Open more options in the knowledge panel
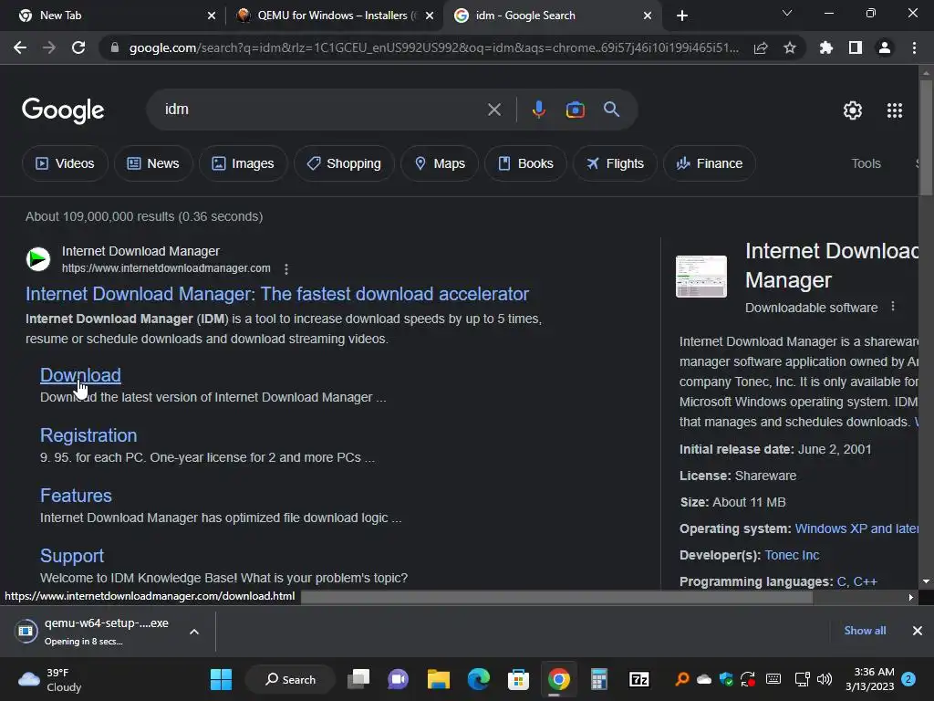This screenshot has height=701, width=934. (x=893, y=307)
